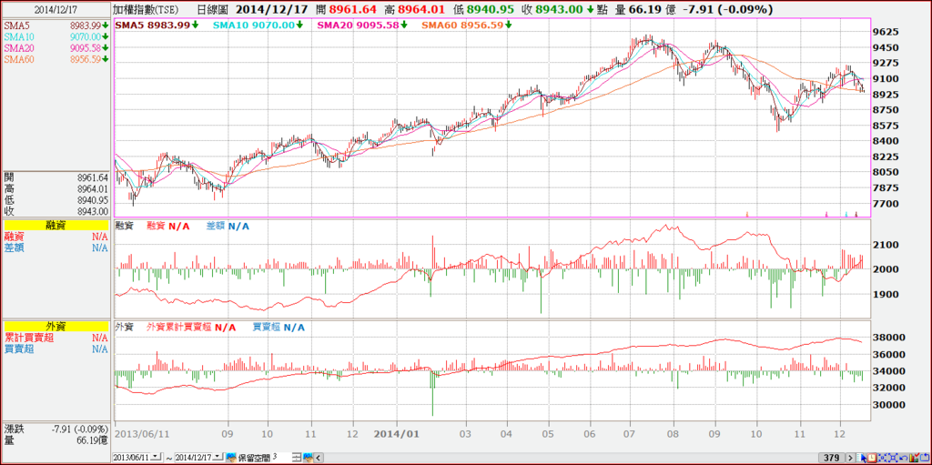
Task: Click SMA20 row in the left sidebar
Action: [x=56, y=48]
